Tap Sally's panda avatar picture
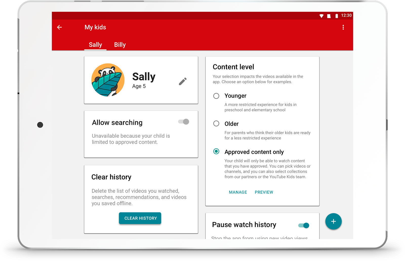The width and height of the screenshot is (405, 261). 108,80
